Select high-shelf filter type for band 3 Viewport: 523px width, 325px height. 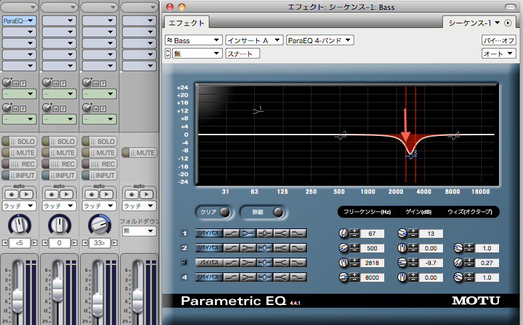click(x=282, y=262)
